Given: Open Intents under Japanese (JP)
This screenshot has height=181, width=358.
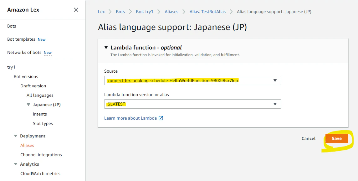Looking at the screenshot, I should [40, 114].
